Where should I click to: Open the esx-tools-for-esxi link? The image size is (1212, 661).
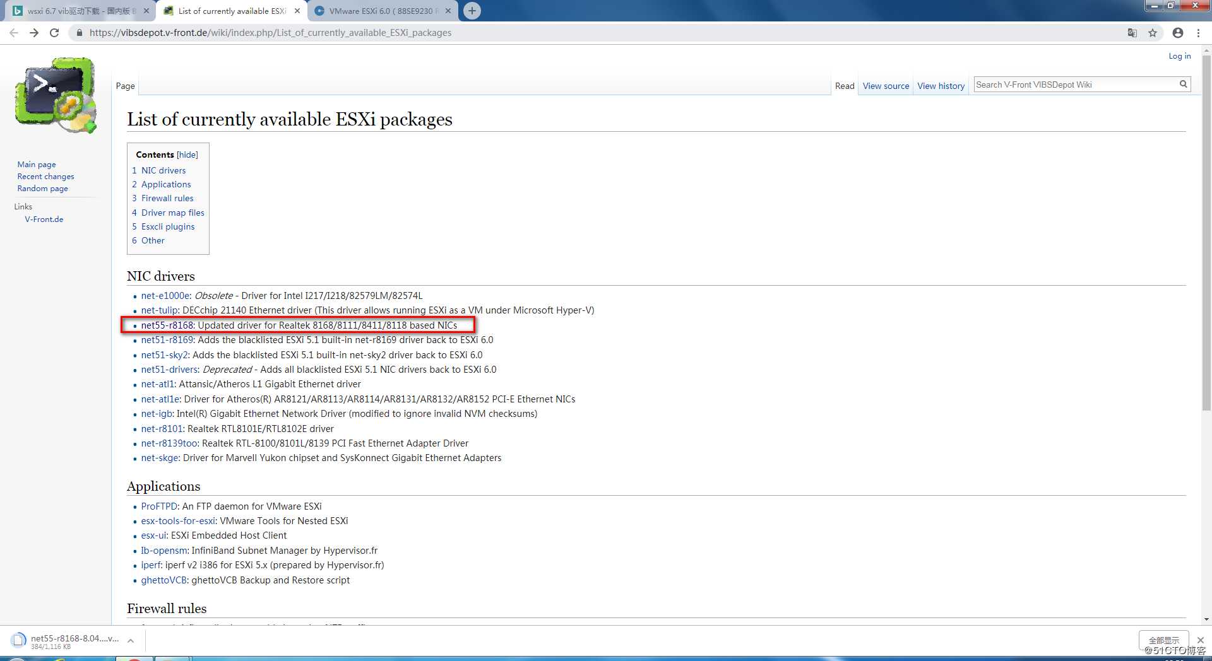[x=178, y=520]
